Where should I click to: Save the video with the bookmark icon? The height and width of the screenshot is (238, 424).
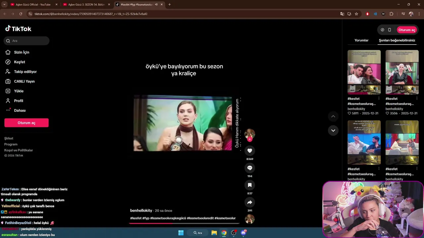[x=250, y=185]
